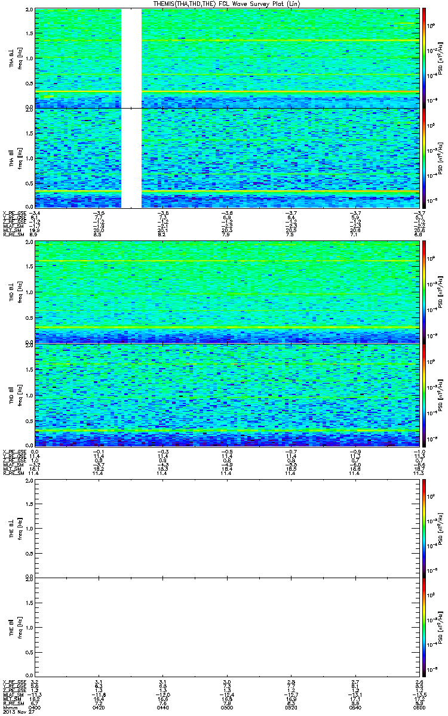Click the color bar beside THD B⊥ panel
The height and width of the screenshot is (716, 448).
point(424,292)
